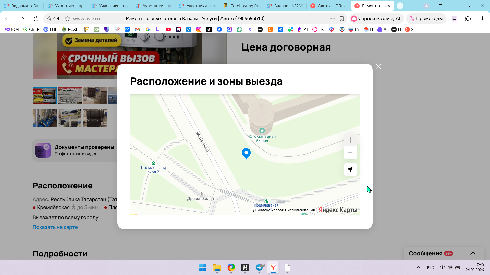Open the browser hamburger menu
The image size is (490, 275).
pos(440,6)
